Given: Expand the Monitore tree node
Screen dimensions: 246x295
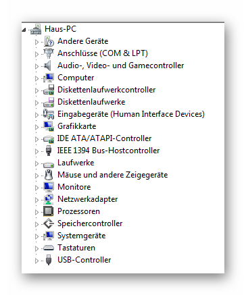Looking at the screenshot, I should point(36,188).
